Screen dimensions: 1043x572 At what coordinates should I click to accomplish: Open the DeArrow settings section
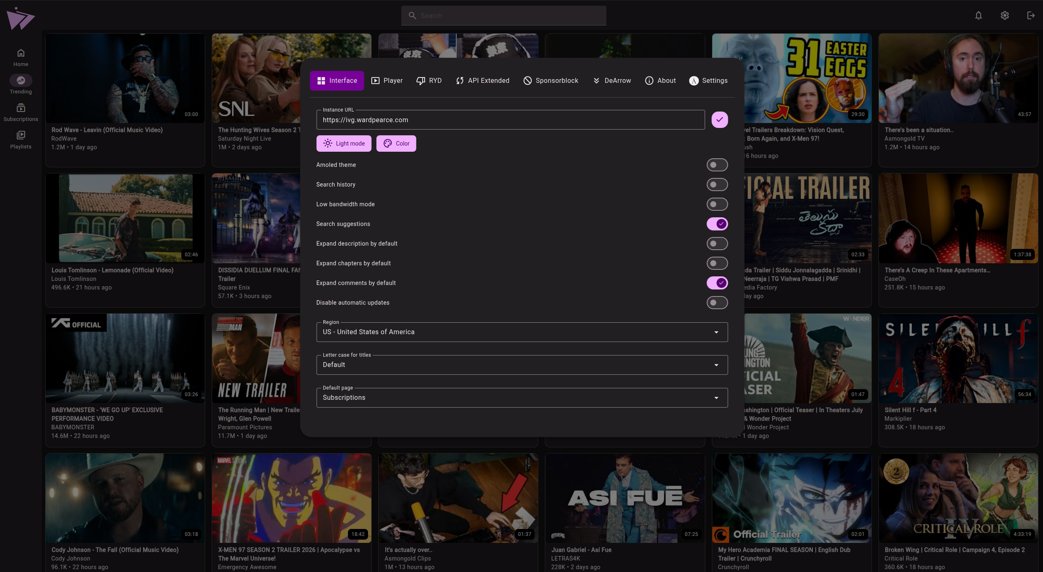[x=611, y=80]
